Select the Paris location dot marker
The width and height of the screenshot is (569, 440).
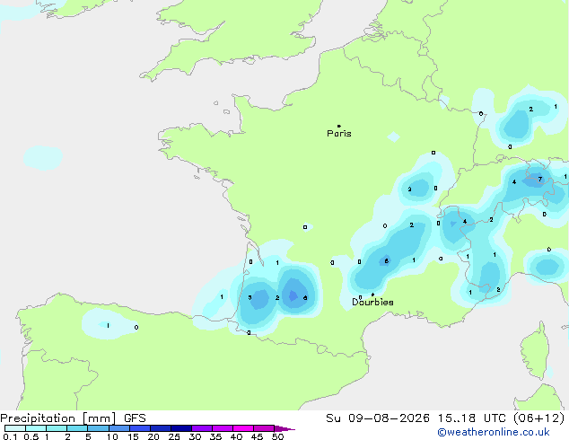[339, 126]
